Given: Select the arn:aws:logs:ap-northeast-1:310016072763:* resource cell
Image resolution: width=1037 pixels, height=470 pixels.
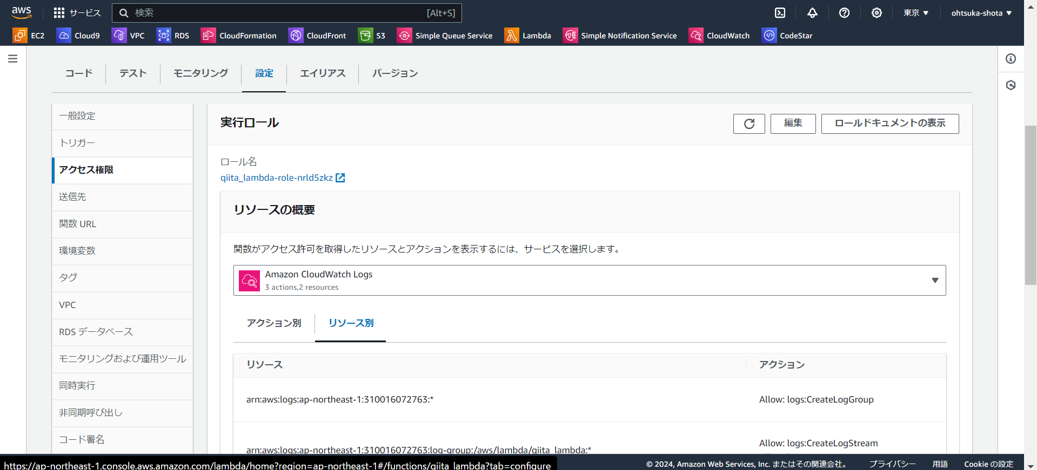Looking at the screenshot, I should 340,400.
